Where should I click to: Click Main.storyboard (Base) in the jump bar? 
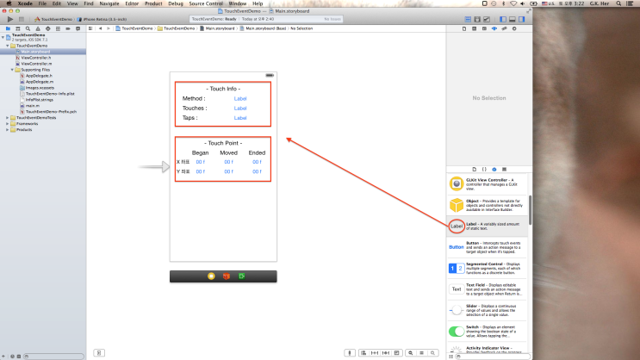tap(263, 28)
